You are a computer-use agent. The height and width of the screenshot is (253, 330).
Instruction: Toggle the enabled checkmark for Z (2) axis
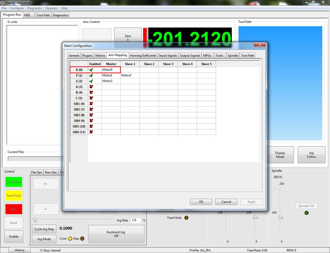91,81
